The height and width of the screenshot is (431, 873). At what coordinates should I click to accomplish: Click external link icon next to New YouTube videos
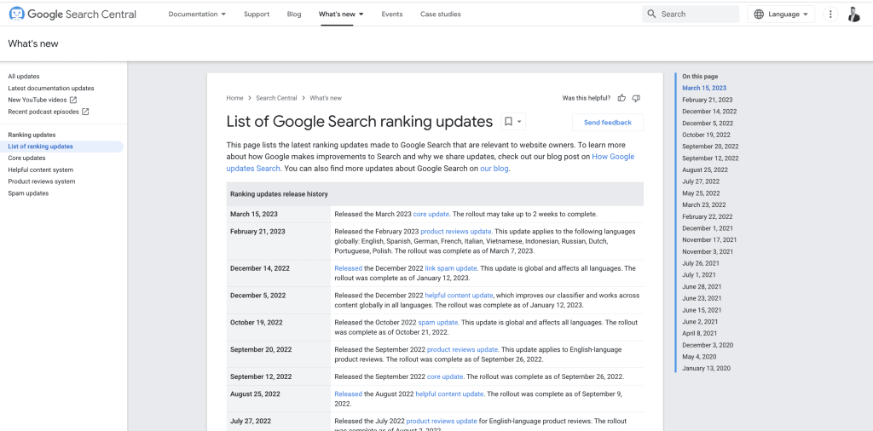pyautogui.click(x=73, y=100)
